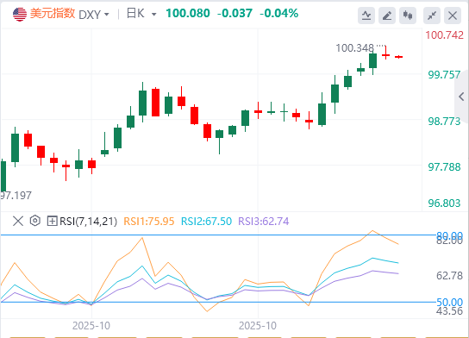Screen dimensions: 469x338
Task: Click the RSI(7,14,21) indicator label
Action: click(x=88, y=222)
